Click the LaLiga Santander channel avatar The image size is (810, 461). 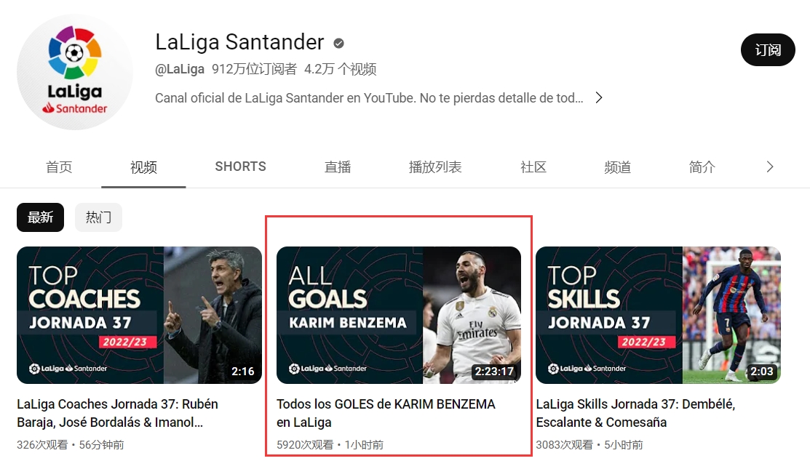pyautogui.click(x=75, y=72)
